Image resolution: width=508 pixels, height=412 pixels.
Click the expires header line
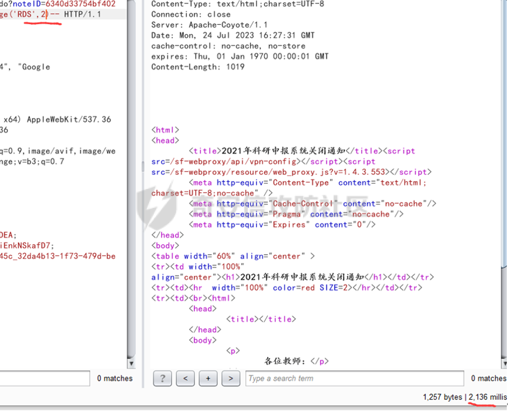tap(240, 56)
